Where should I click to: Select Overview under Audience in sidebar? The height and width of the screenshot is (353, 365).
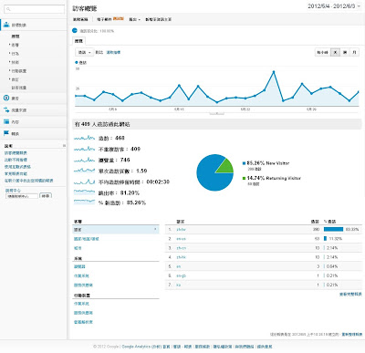tap(16, 36)
